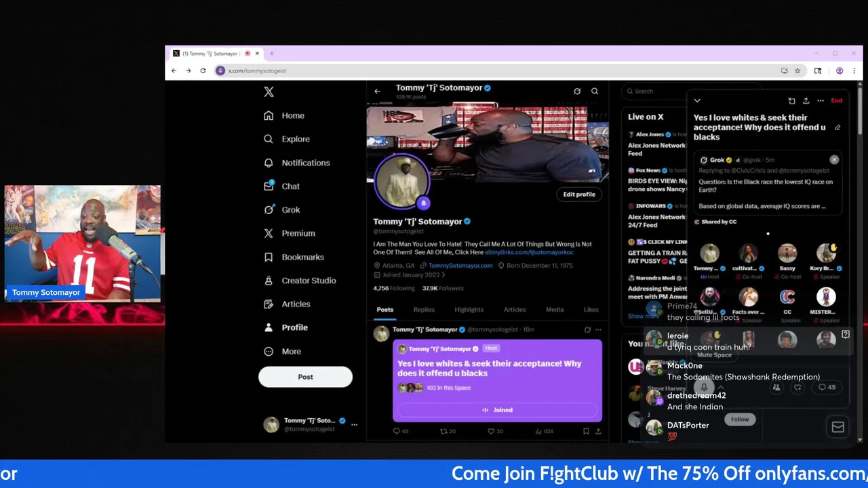The width and height of the screenshot is (868, 488).
Task: Switch to the profile Articles tab
Action: click(x=515, y=310)
